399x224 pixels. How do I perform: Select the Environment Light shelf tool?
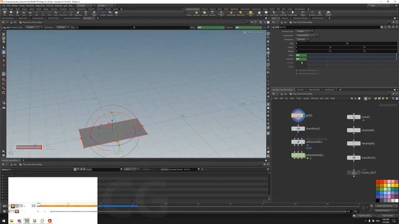[x=251, y=13]
